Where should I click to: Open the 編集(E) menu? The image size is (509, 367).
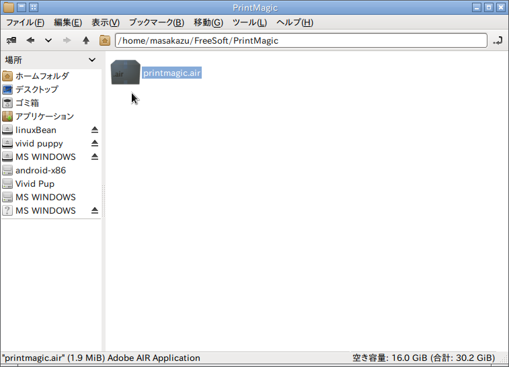(68, 22)
